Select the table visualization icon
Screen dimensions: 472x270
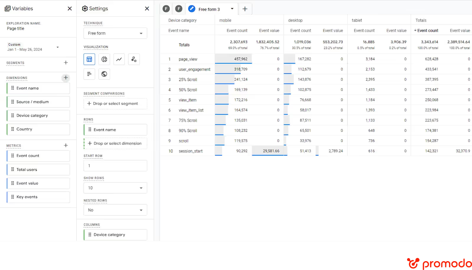point(89,59)
